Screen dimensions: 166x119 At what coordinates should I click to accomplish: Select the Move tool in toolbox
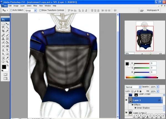[x=7, y=24]
